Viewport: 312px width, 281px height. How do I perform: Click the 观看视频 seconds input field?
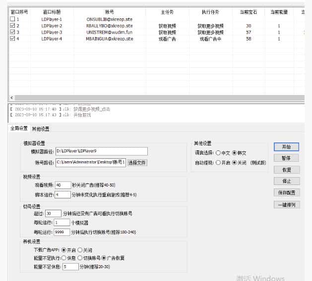63,185
